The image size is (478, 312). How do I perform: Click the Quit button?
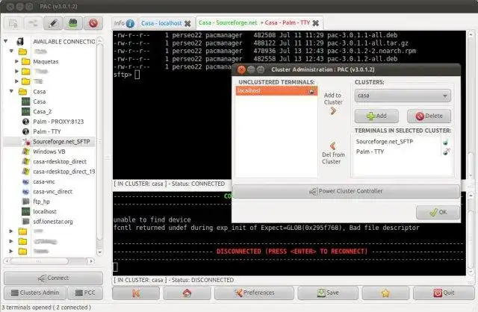[x=444, y=293]
